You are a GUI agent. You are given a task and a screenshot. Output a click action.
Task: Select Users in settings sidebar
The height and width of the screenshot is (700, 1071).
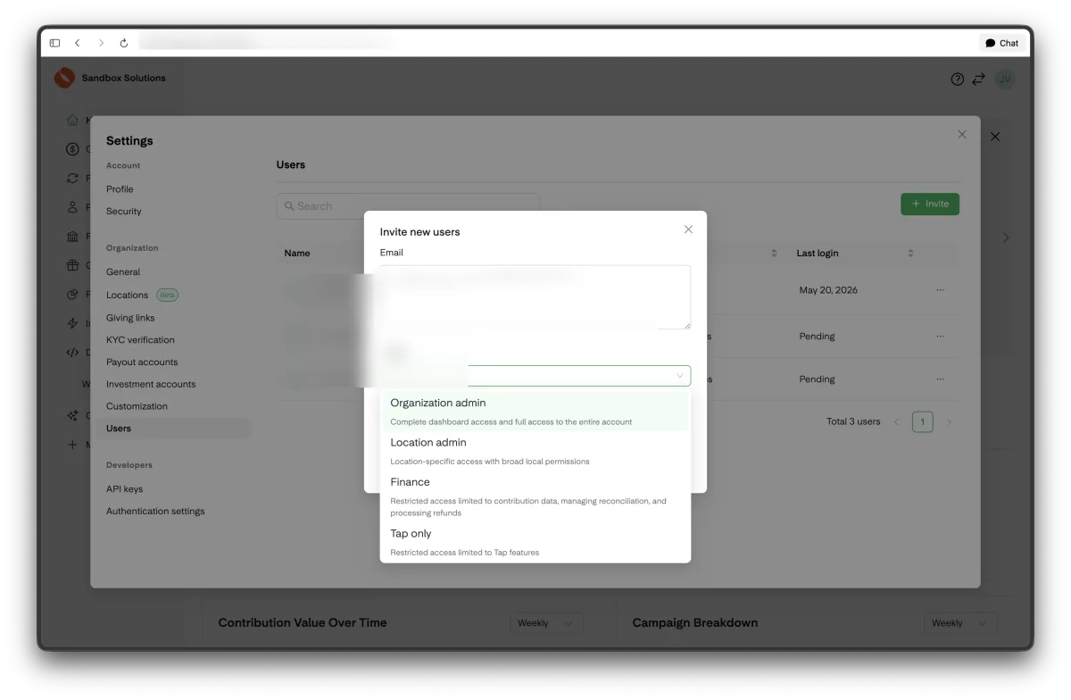click(174, 429)
